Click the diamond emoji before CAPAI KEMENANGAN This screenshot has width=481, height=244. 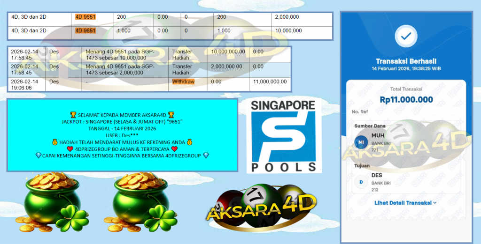pos(39,156)
